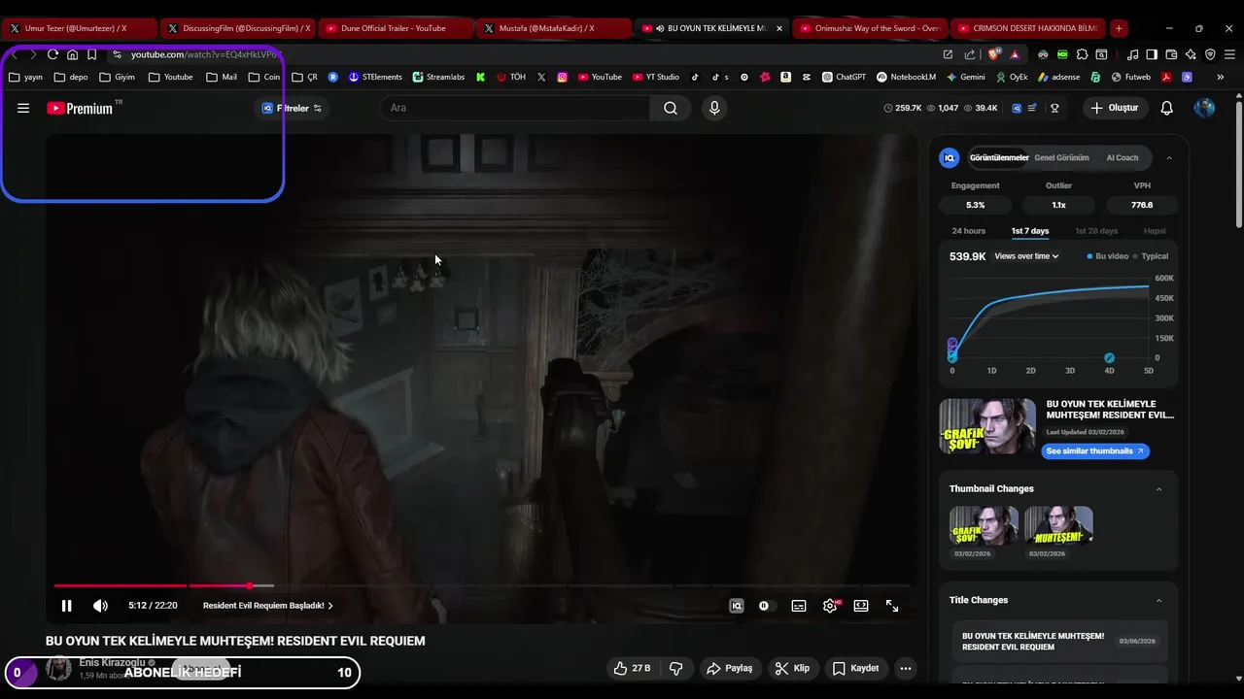Image resolution: width=1244 pixels, height=699 pixels.
Task: Expand the chapter Resident Evil Requiem Başladı
Action: point(268,606)
